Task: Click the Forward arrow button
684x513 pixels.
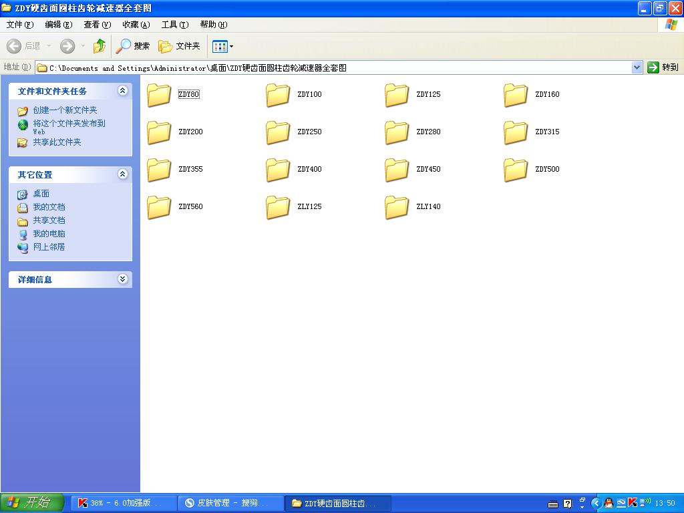Action: (67, 46)
